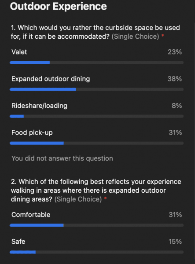The image size is (195, 264).
Task: Select the Safe 15% result bar
Action: click(x=97, y=252)
